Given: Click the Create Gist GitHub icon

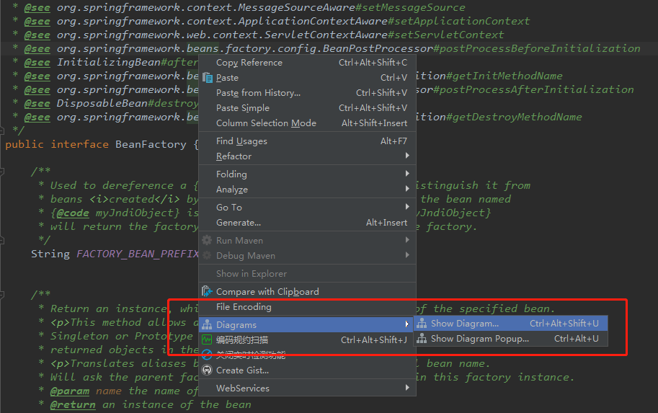Looking at the screenshot, I should (208, 370).
